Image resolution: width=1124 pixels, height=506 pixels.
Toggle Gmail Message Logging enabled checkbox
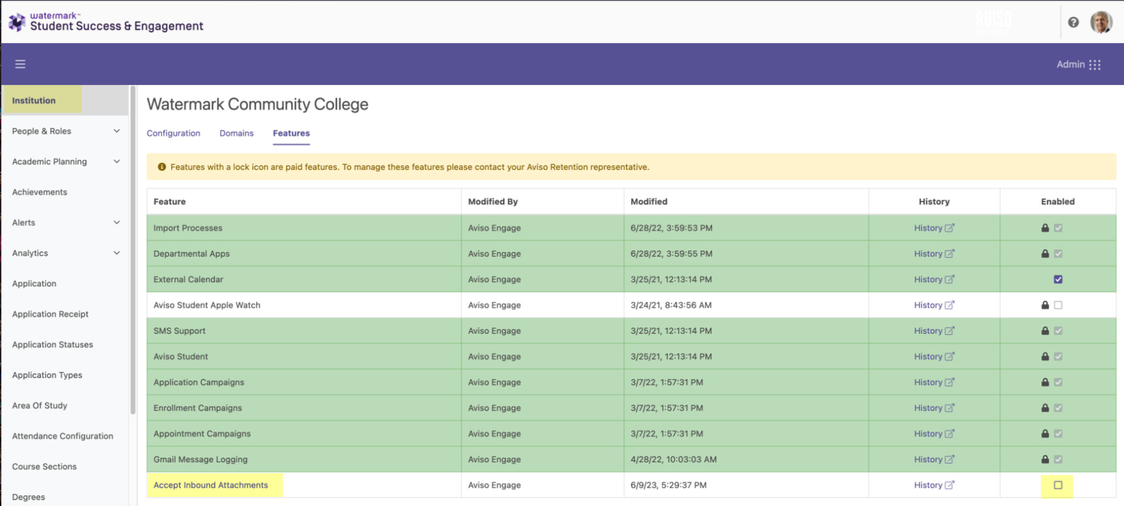coord(1058,459)
